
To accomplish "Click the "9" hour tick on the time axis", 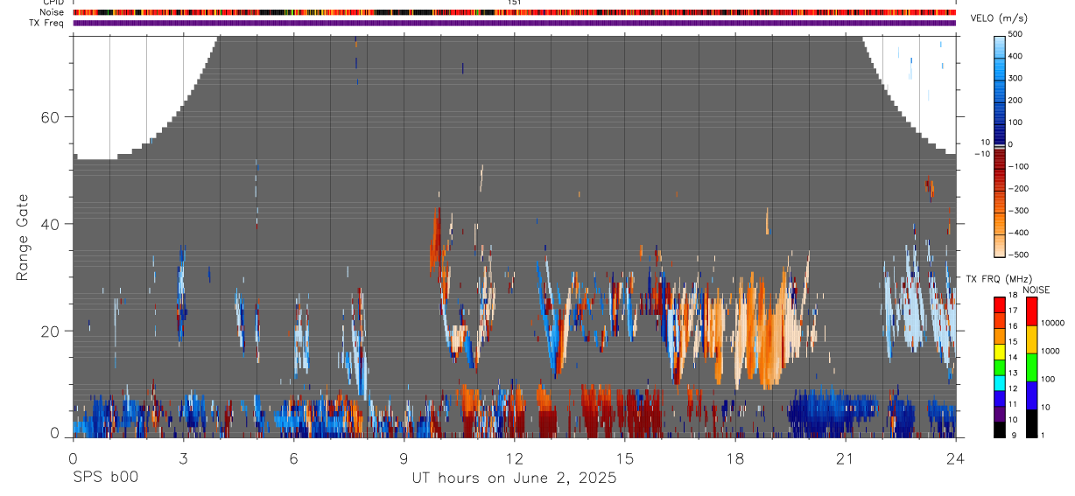I will 404,458.
